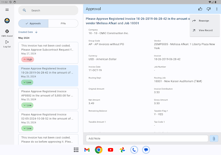Click the approval request heading text
This screenshot has height=155, width=221.
coord(138,21)
